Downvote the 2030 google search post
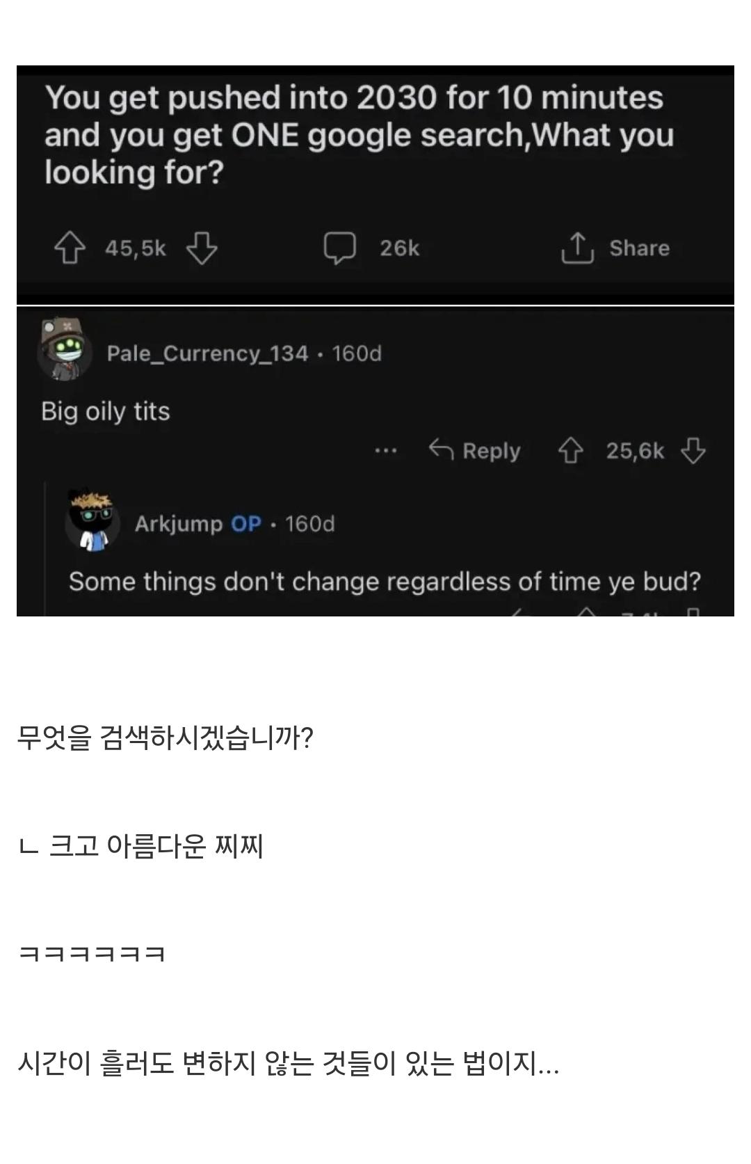 [x=202, y=248]
